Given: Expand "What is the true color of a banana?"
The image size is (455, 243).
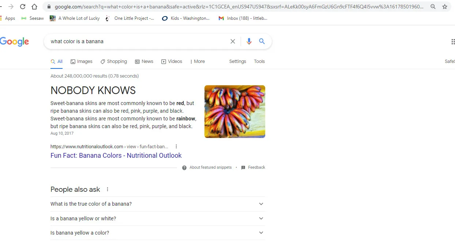Looking at the screenshot, I should click(158, 204).
